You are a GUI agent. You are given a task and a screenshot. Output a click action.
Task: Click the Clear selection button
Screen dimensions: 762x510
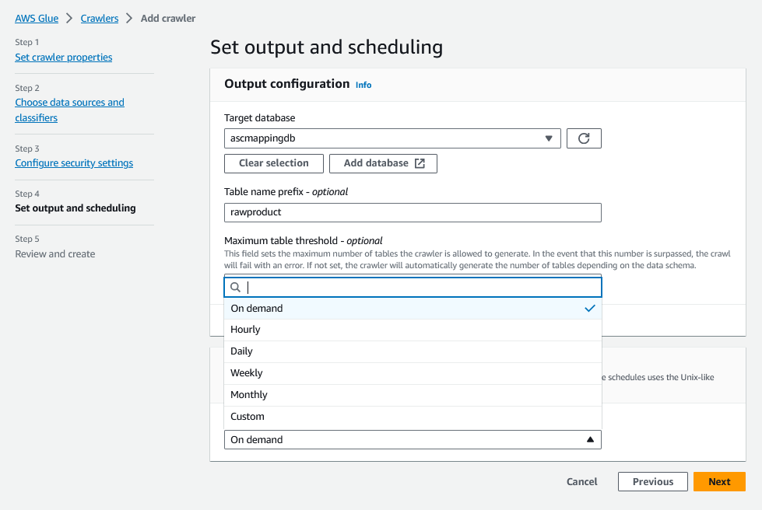[x=273, y=163]
